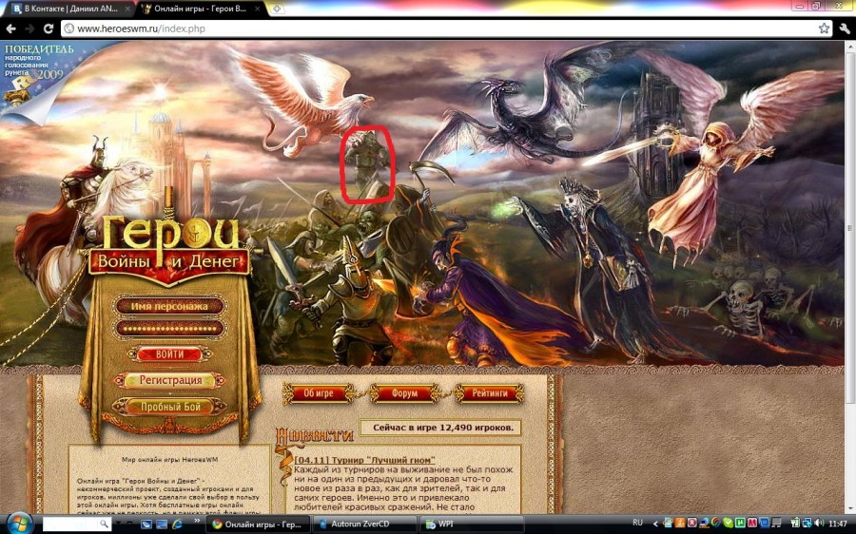This screenshot has width=856, height=534.
Task: Bookmark the page with the star icon
Action: (x=824, y=29)
